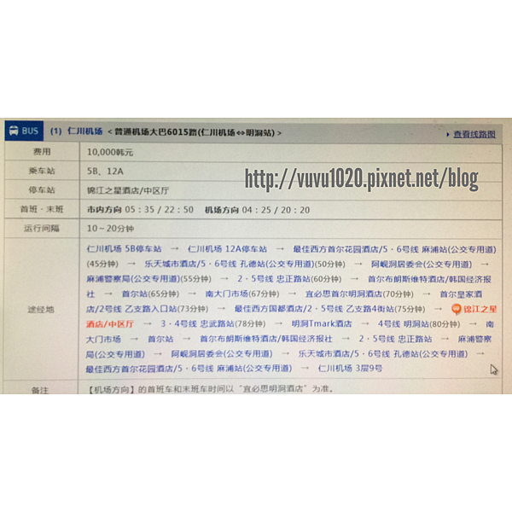
Task: Open the 宜必思首尔明洞酒店(70分钟) stop link
Action: pos(359,294)
